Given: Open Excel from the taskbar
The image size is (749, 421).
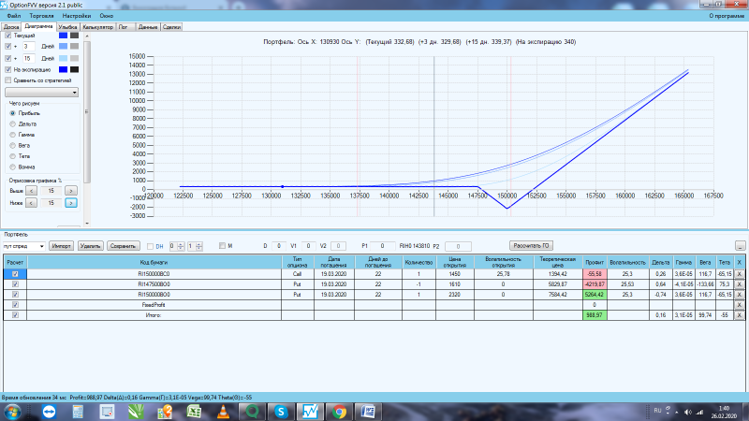Looking at the screenshot, I should (x=194, y=412).
